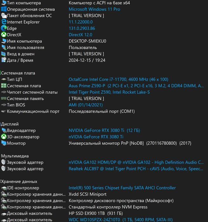Click the chip icon next to "Тип BIOS"

pyautogui.click(x=4, y=105)
